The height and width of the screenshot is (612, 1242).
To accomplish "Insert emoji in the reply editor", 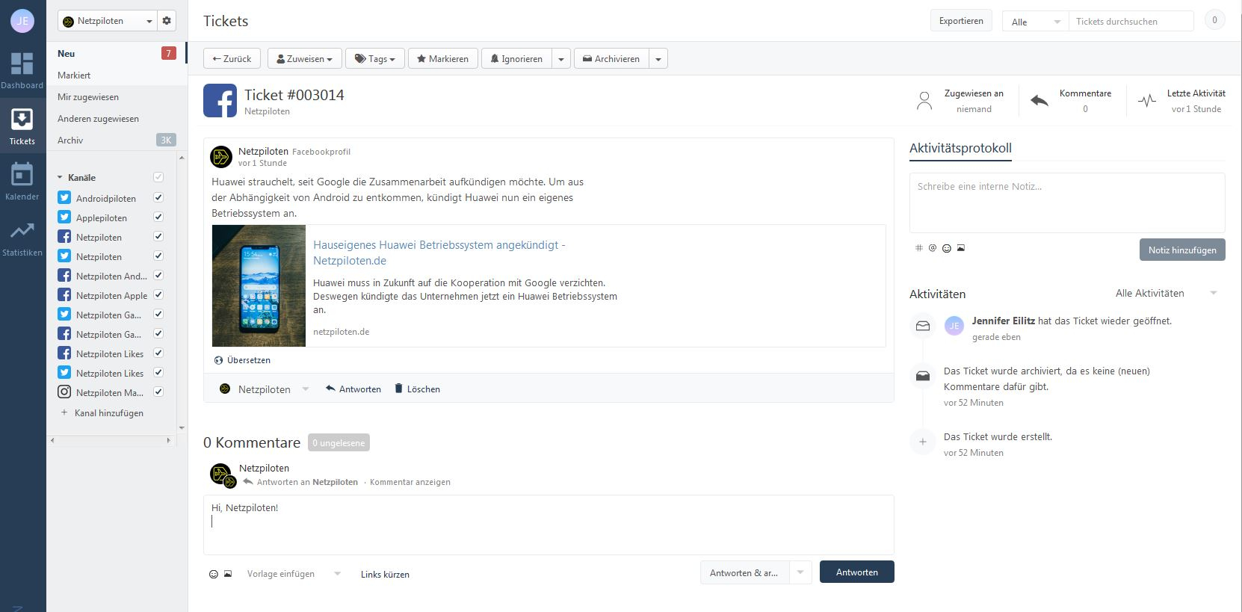I will tap(214, 574).
